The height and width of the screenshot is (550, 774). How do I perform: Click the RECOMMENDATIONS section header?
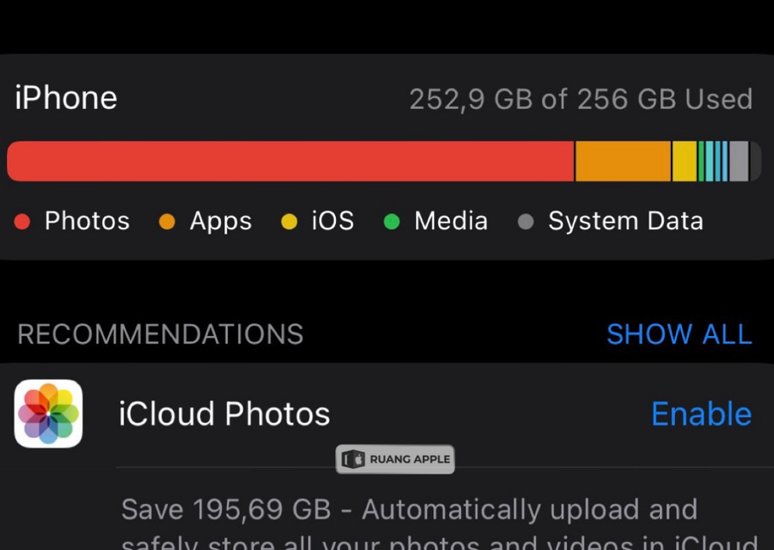(x=160, y=334)
